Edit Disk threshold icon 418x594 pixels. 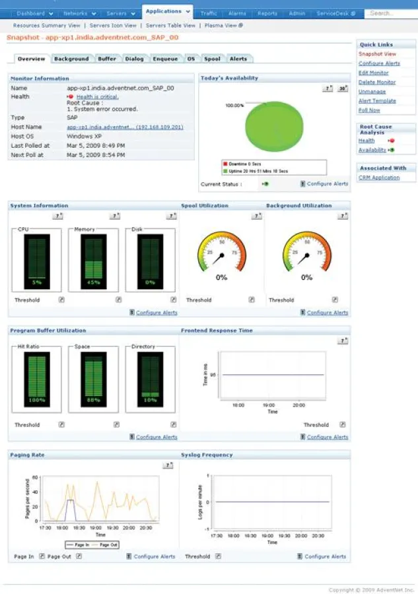click(x=174, y=300)
